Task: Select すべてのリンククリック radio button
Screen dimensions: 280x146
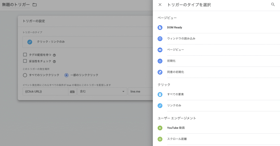Action: point(25,75)
